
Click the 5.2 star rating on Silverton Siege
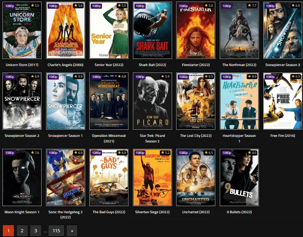[x=165, y=153]
